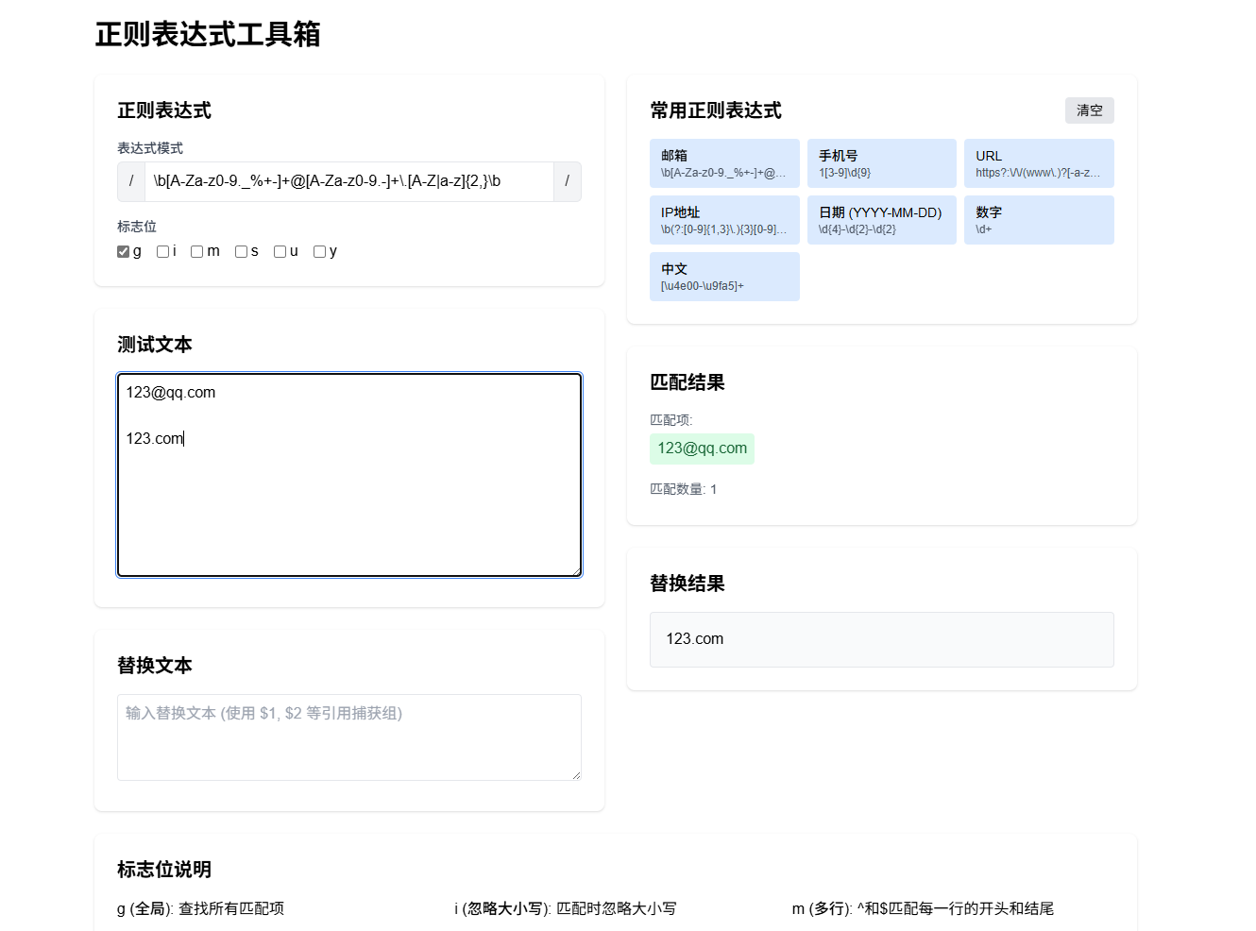
Task: Select the matched 123@qq.com result
Action: (702, 449)
